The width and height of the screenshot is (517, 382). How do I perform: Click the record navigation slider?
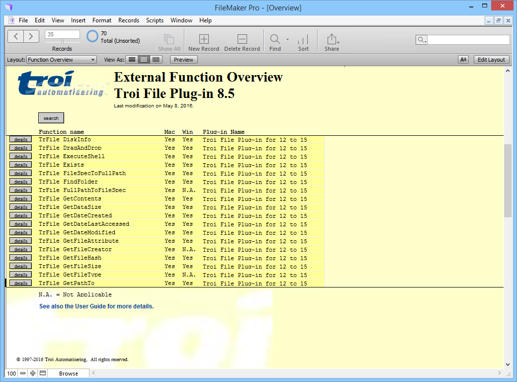click(x=62, y=42)
